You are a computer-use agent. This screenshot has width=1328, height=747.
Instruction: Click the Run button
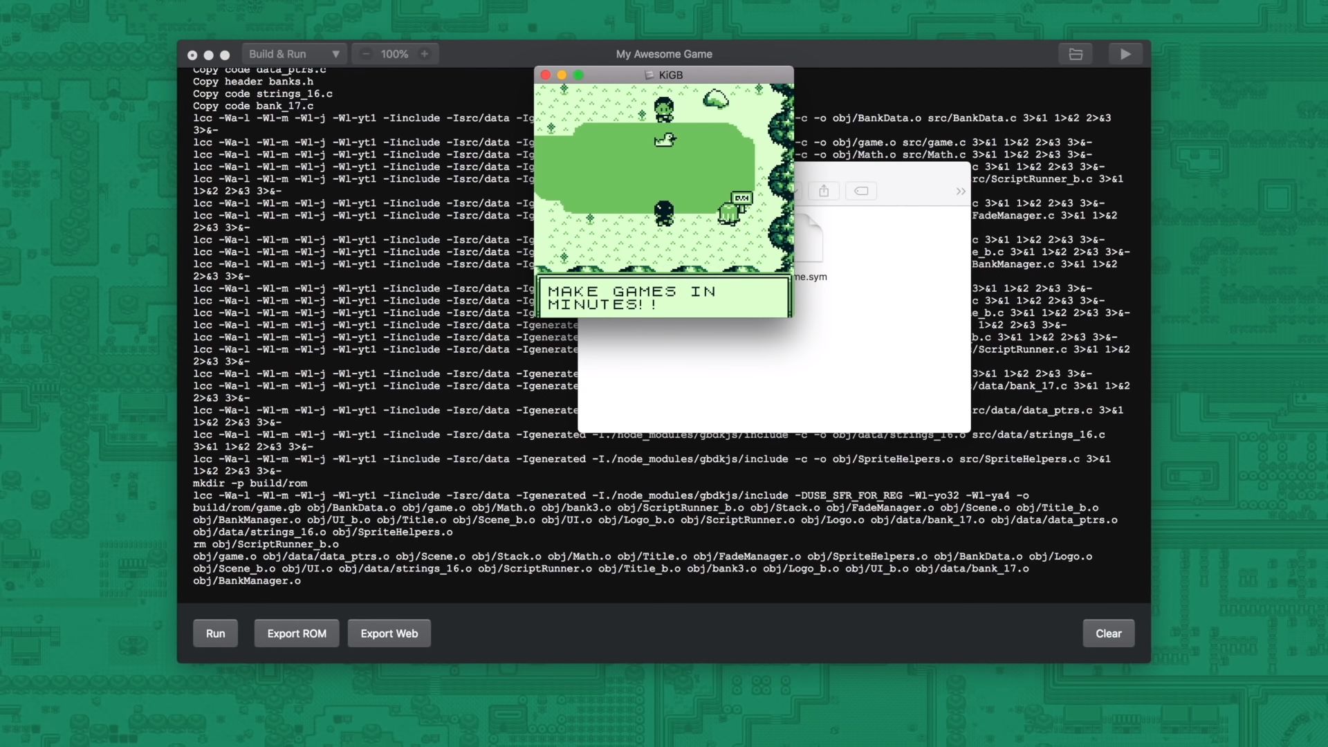click(215, 634)
